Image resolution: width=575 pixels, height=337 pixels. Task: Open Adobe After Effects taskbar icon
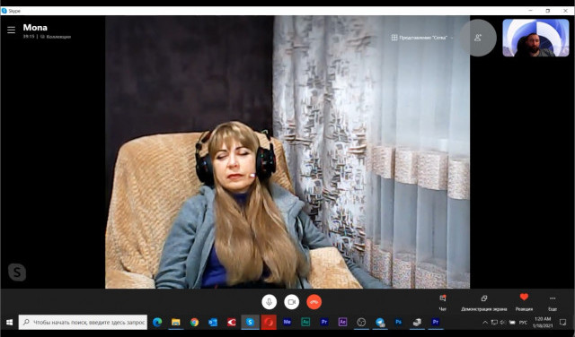click(342, 323)
